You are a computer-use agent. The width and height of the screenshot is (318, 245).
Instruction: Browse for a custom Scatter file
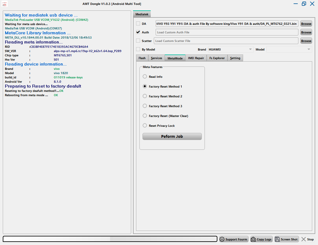tap(306, 41)
